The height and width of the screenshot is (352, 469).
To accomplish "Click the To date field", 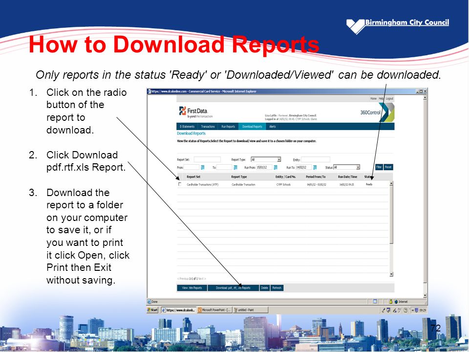I will (224, 167).
